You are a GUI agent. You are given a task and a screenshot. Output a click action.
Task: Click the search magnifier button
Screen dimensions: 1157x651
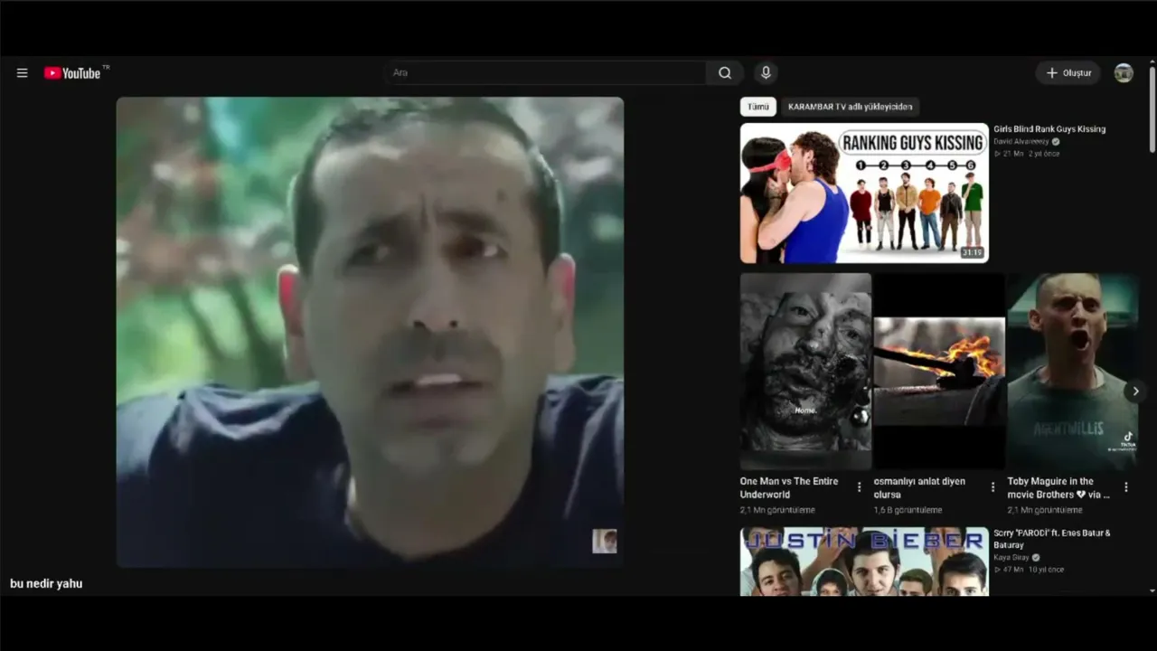click(725, 73)
